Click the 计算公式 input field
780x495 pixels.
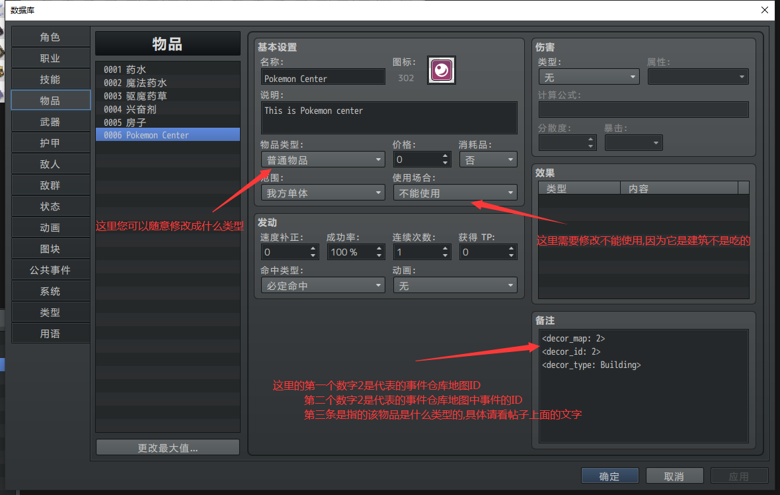(644, 110)
